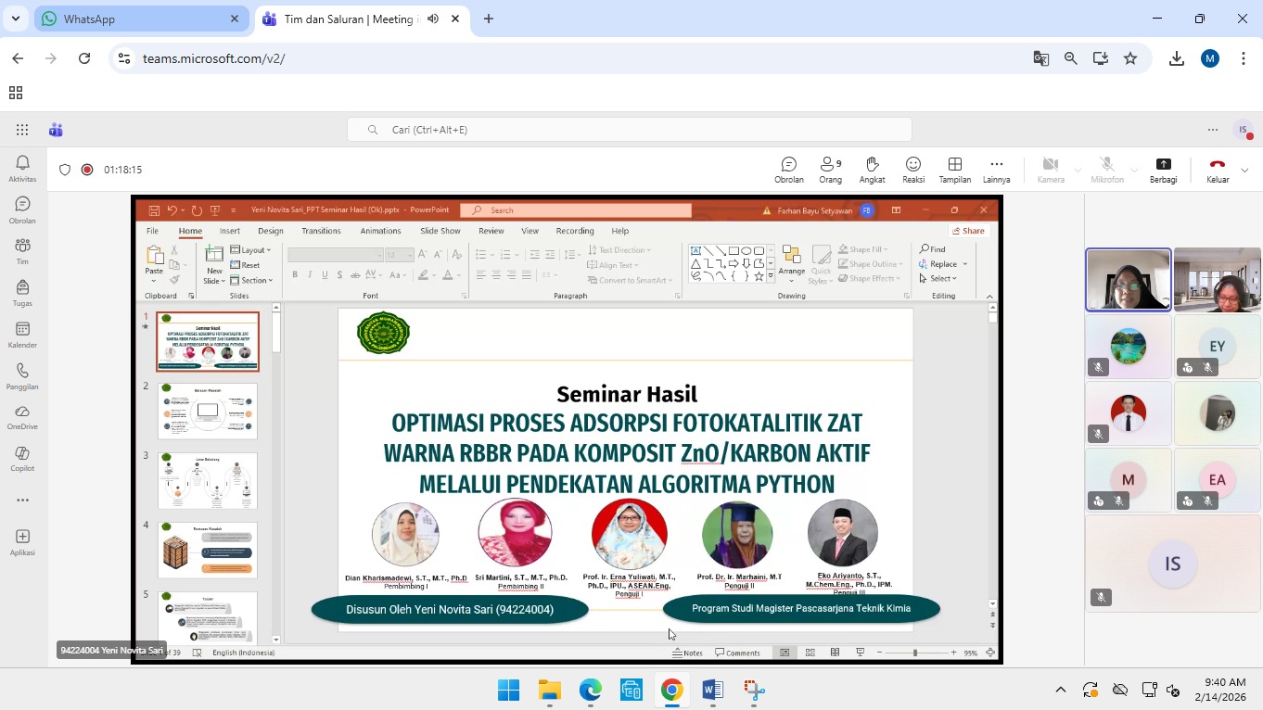This screenshot has height=710, width=1263.
Task: Click the Cari search box
Action: pyautogui.click(x=629, y=130)
